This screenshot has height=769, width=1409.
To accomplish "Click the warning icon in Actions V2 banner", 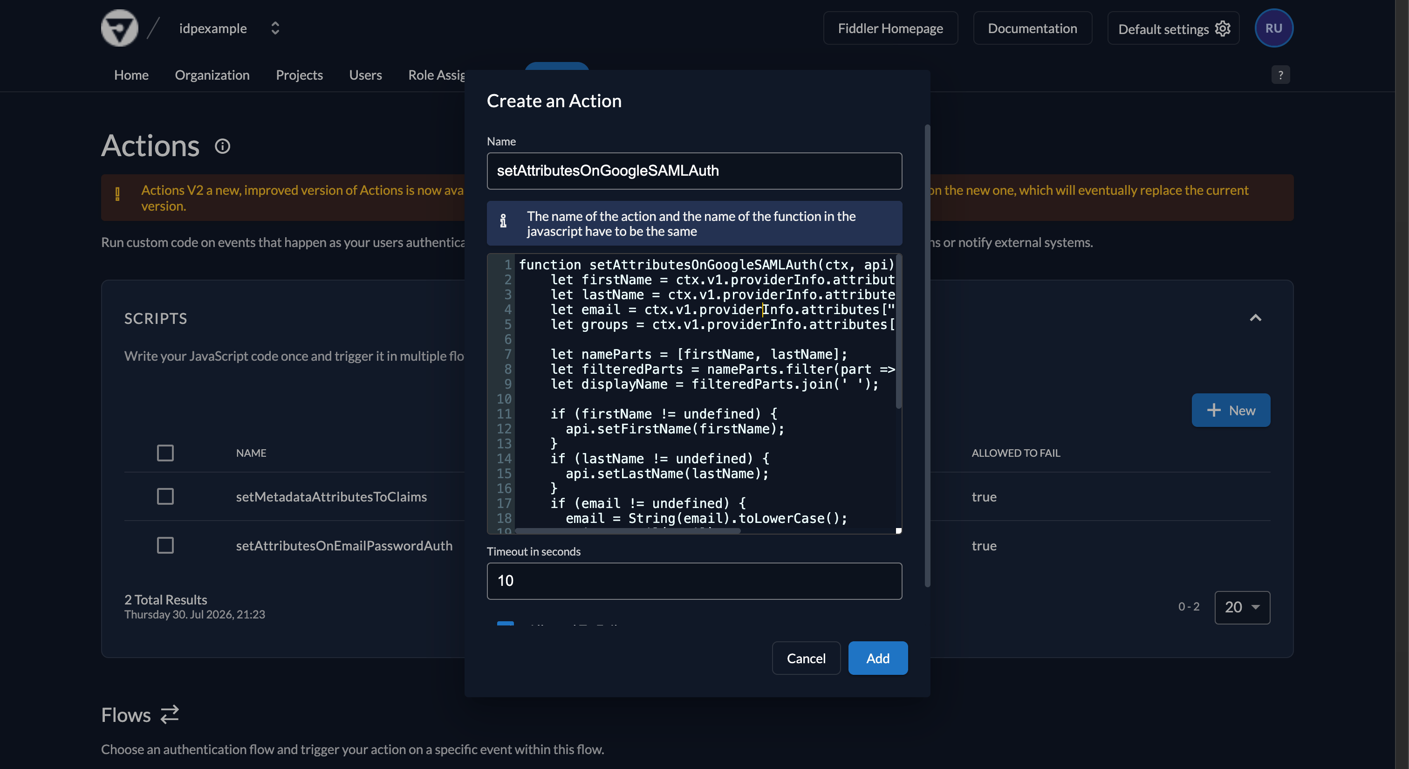I will coord(117,194).
